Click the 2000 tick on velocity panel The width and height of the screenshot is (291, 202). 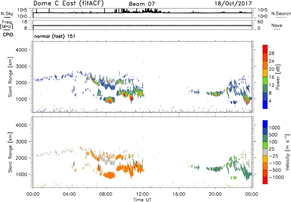point(21,158)
